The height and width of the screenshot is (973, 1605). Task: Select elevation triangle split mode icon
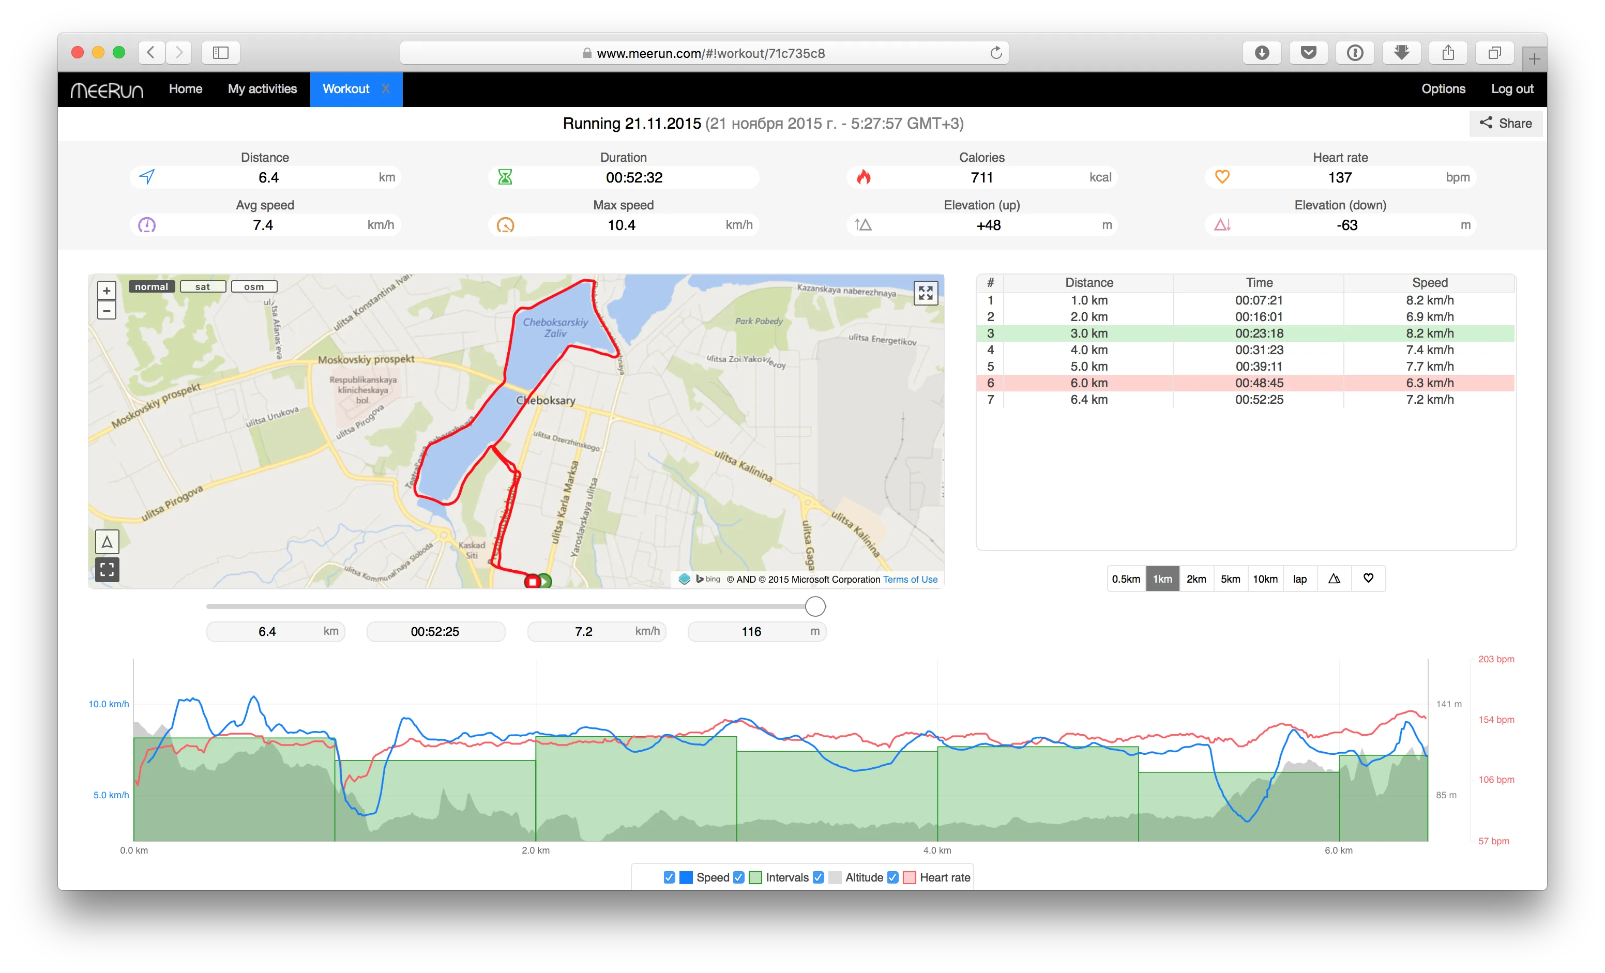tap(1334, 579)
